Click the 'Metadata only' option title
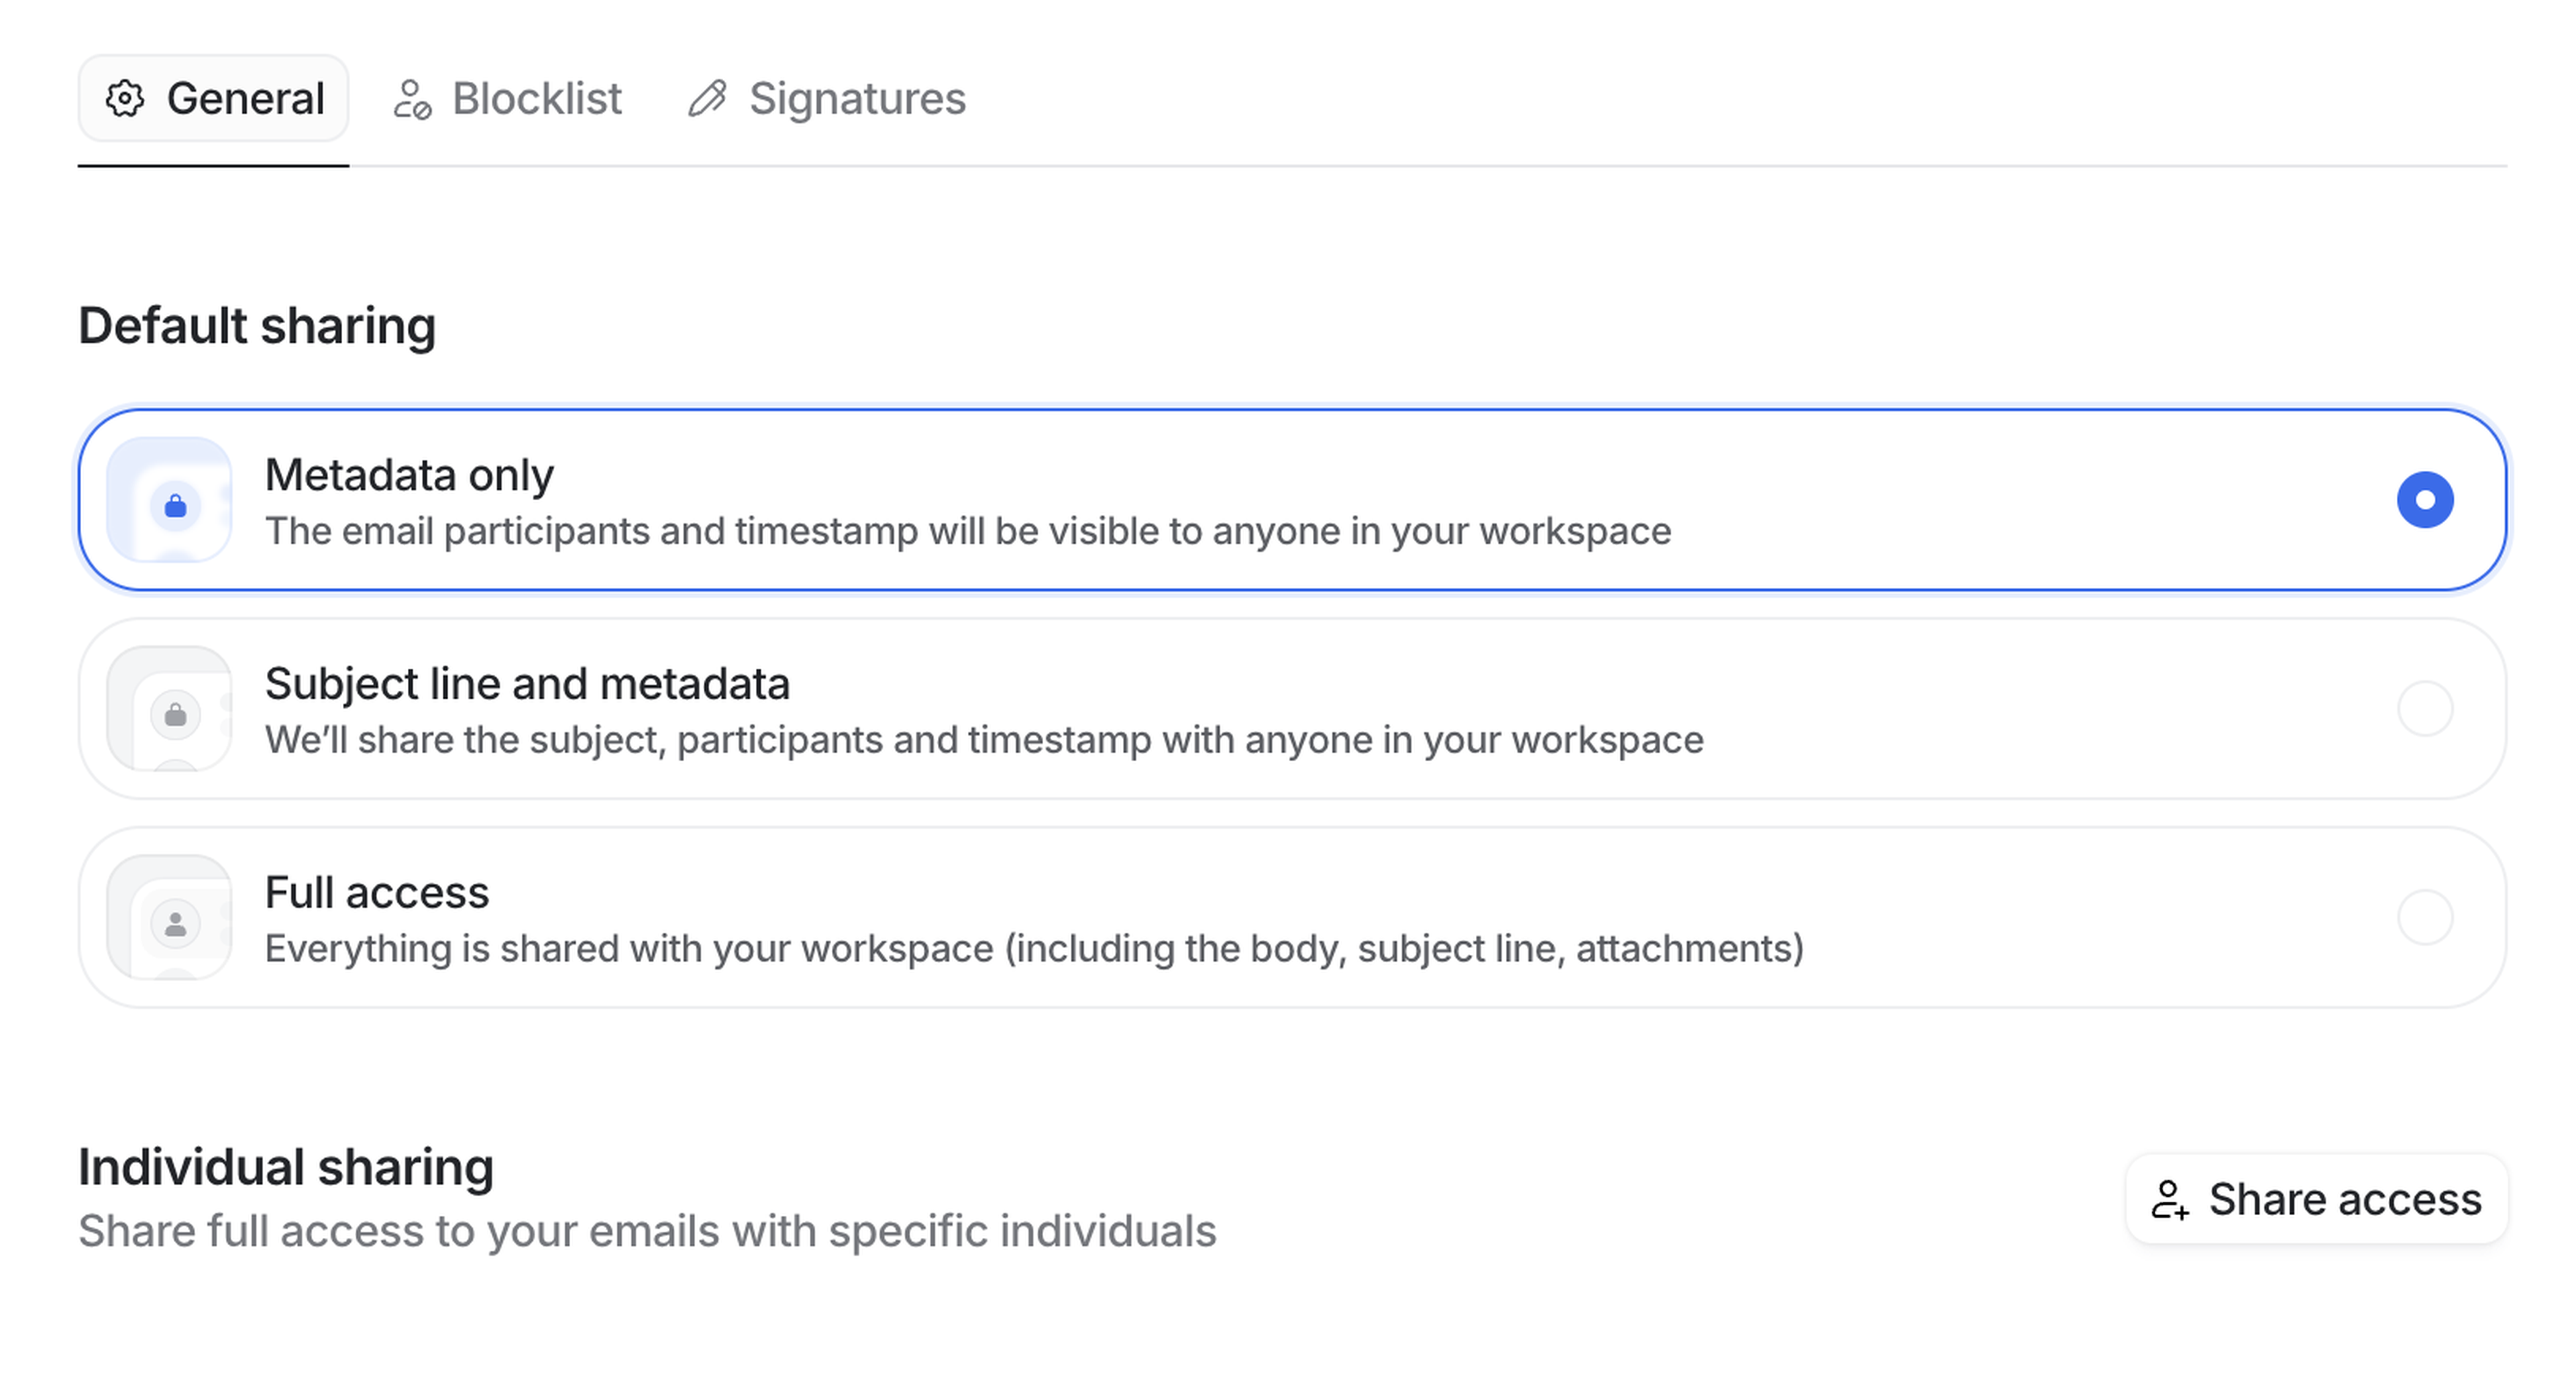Image resolution: width=2576 pixels, height=1376 pixels. [x=409, y=475]
